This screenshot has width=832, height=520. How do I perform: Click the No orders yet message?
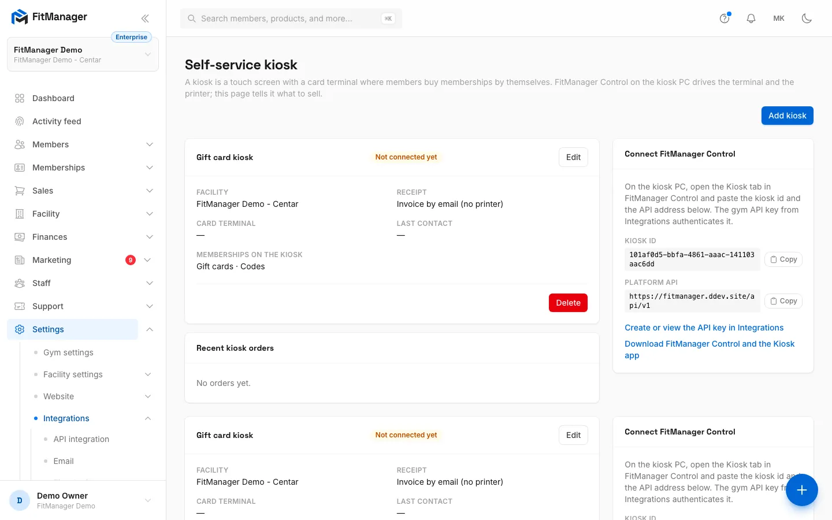coord(224,383)
